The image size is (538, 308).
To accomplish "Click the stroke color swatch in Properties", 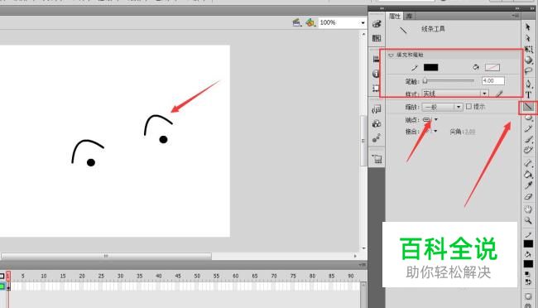I will [430, 67].
